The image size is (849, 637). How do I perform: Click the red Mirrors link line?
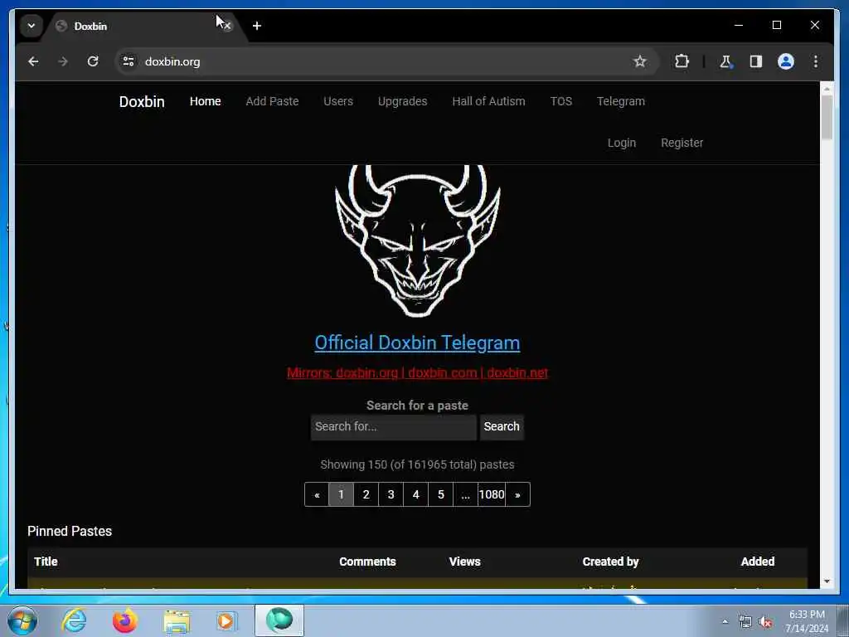[418, 373]
